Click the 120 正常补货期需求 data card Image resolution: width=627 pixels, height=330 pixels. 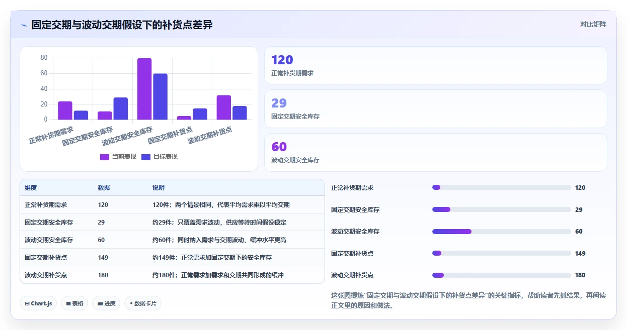click(436, 65)
